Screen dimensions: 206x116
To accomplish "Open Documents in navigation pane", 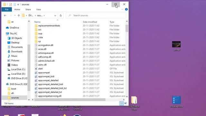I will pyautogui.click(x=17, y=47).
